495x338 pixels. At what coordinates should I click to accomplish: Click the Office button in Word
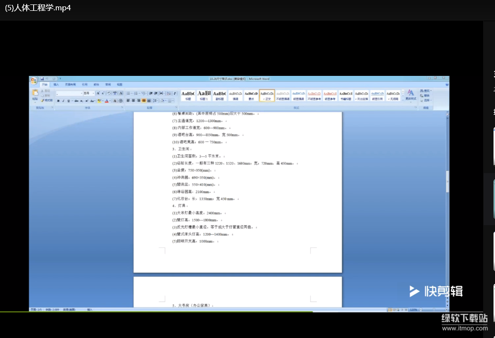click(x=34, y=81)
